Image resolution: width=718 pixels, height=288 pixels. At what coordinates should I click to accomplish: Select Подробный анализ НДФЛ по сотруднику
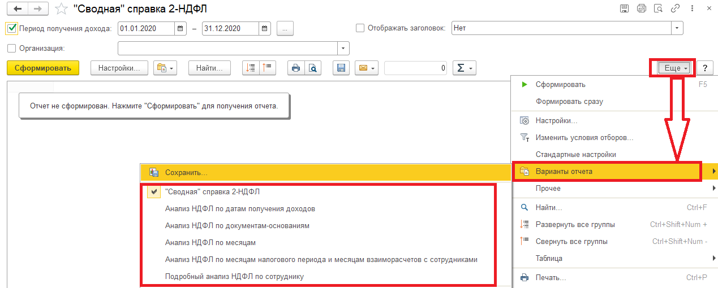pyautogui.click(x=325, y=276)
